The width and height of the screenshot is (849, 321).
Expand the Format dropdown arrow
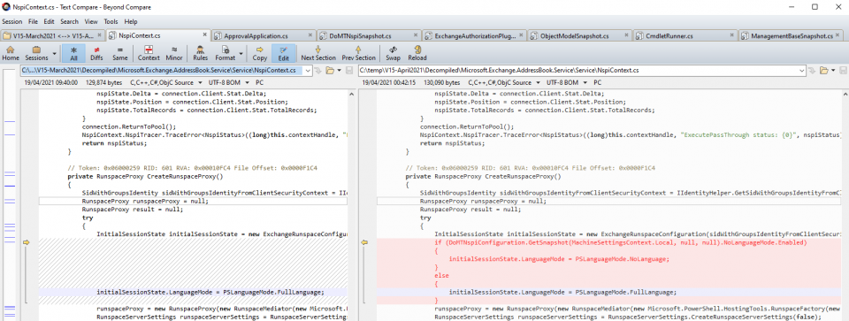(x=241, y=53)
